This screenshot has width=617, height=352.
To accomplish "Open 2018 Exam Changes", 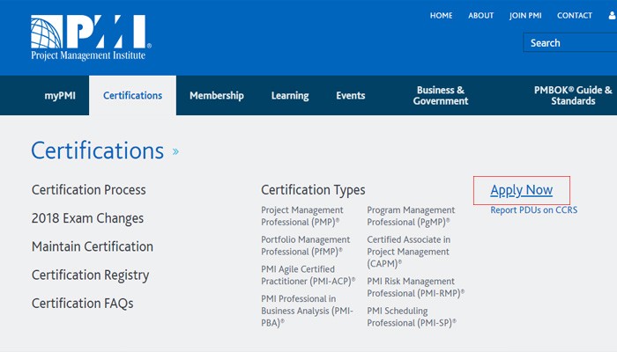I will [87, 218].
